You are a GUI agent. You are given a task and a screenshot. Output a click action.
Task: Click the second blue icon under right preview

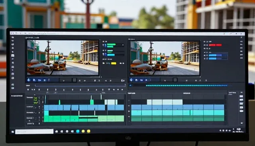coord(136,80)
